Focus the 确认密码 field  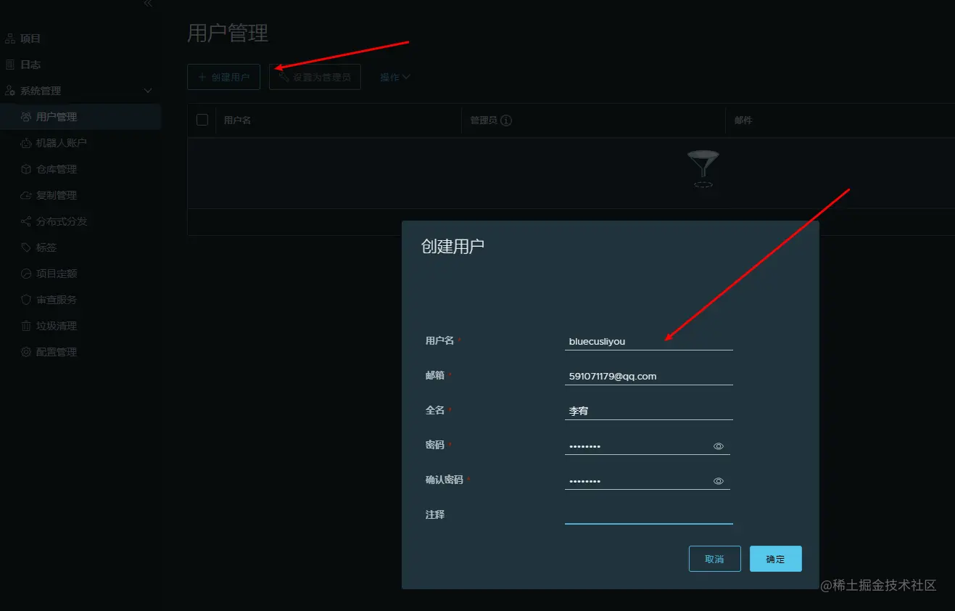(x=638, y=480)
